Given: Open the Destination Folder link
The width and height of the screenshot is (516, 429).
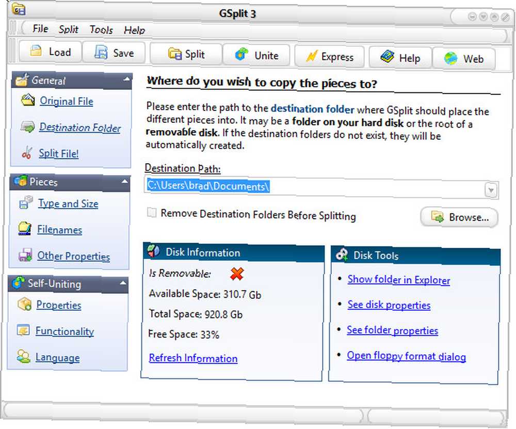Looking at the screenshot, I should (80, 128).
